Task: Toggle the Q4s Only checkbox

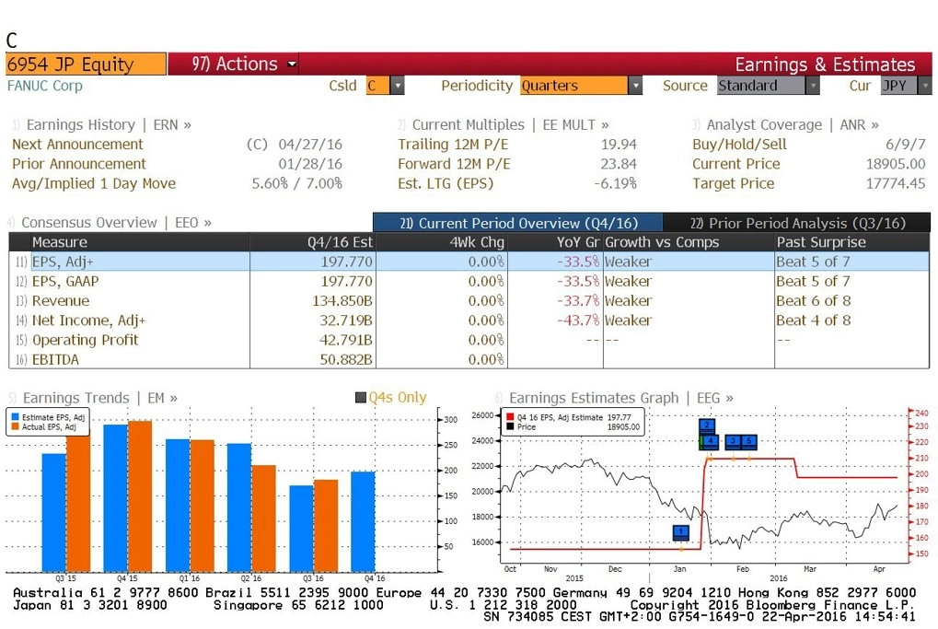Action: [x=360, y=398]
